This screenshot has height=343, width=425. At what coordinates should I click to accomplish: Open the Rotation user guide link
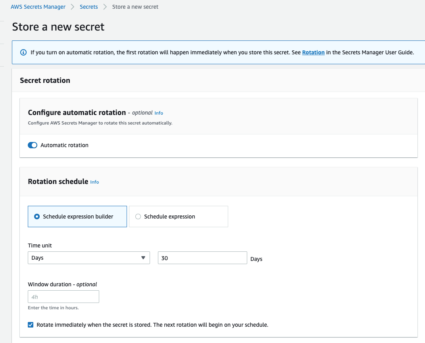[x=313, y=52]
